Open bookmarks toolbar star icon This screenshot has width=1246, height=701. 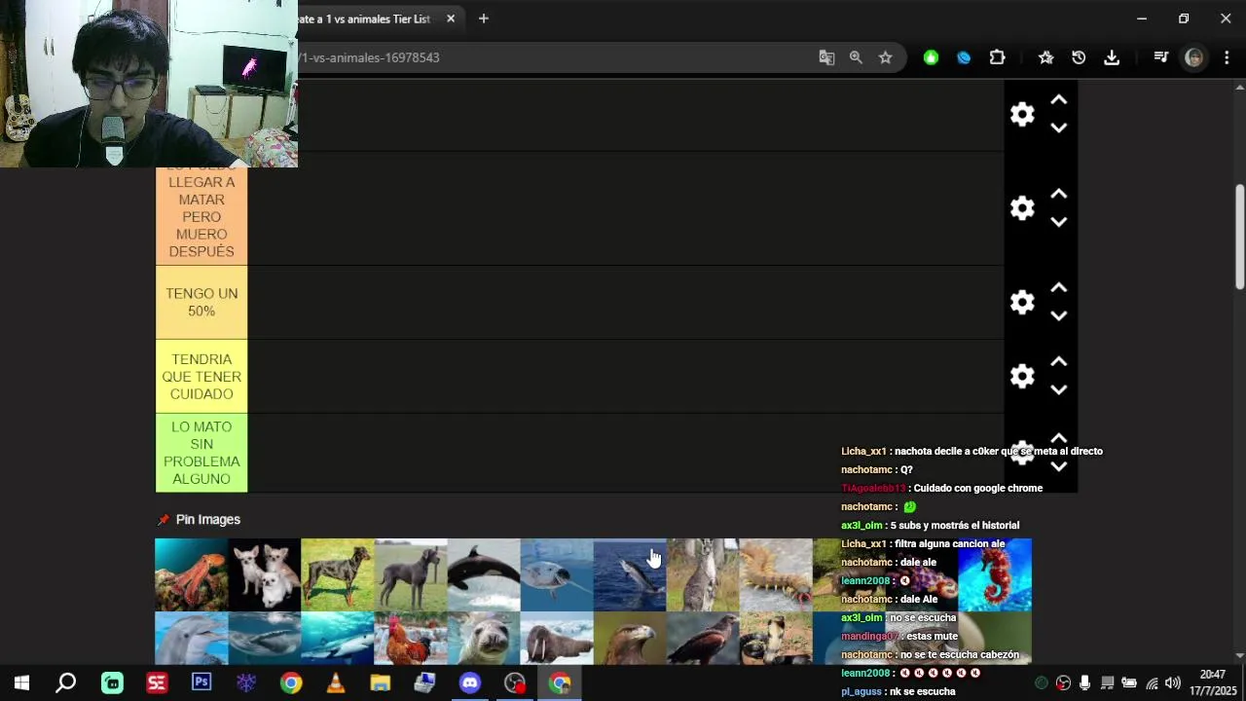[x=1045, y=57]
